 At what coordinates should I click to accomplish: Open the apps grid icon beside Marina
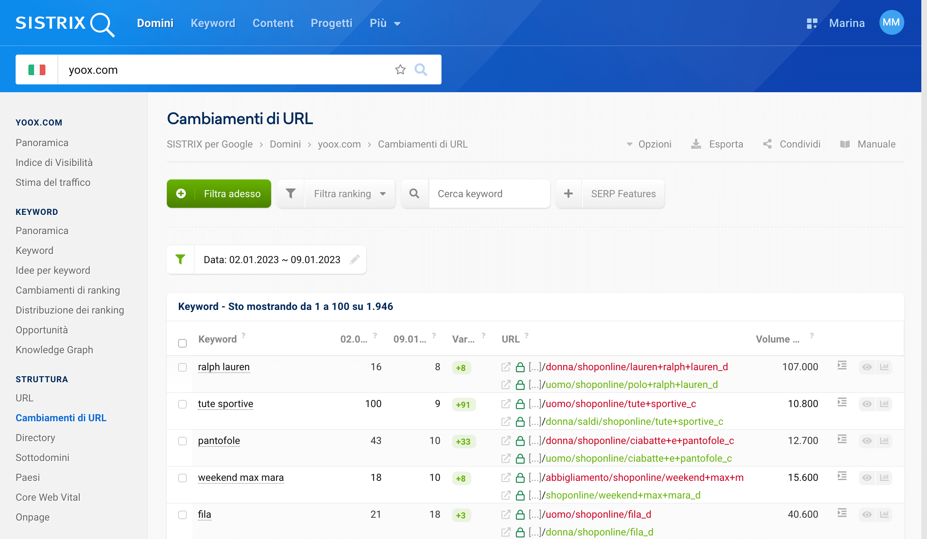click(x=812, y=23)
